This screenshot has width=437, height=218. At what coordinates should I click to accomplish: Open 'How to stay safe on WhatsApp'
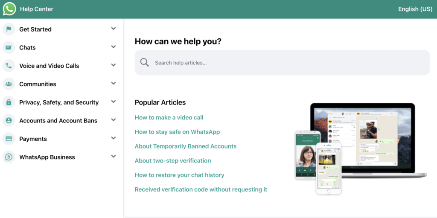[x=177, y=132]
